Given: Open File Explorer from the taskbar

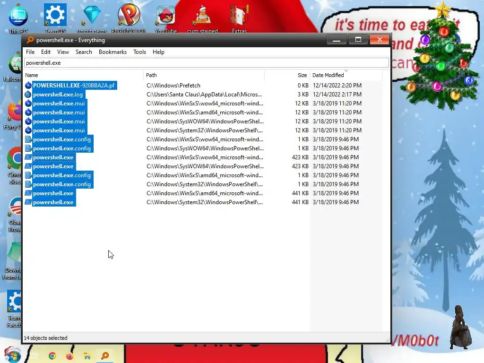Looking at the screenshot, I should pyautogui.click(x=87, y=356).
